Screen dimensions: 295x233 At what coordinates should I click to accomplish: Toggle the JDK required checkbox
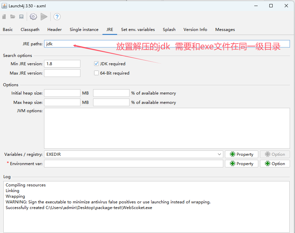(x=96, y=64)
